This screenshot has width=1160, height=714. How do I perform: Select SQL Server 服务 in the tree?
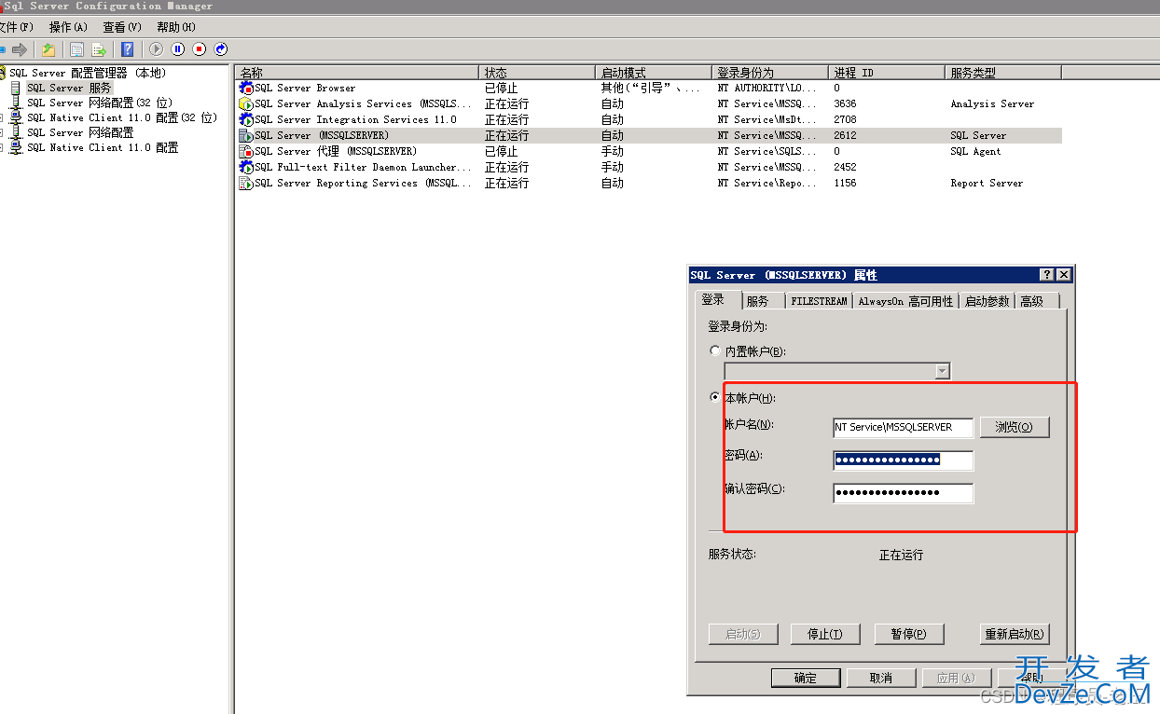(69, 88)
